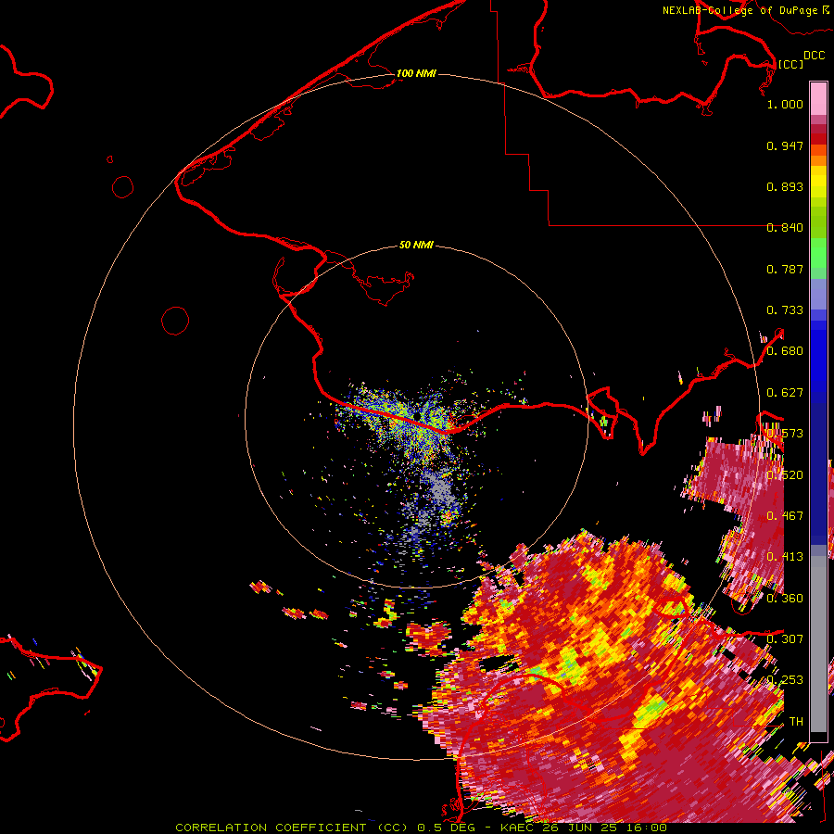834x834 pixels.
Task: Click the 0.307 legend value
Action: point(785,638)
